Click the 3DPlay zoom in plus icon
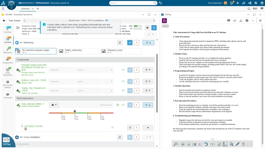The width and height of the screenshot is (265, 149). [x=183, y=144]
